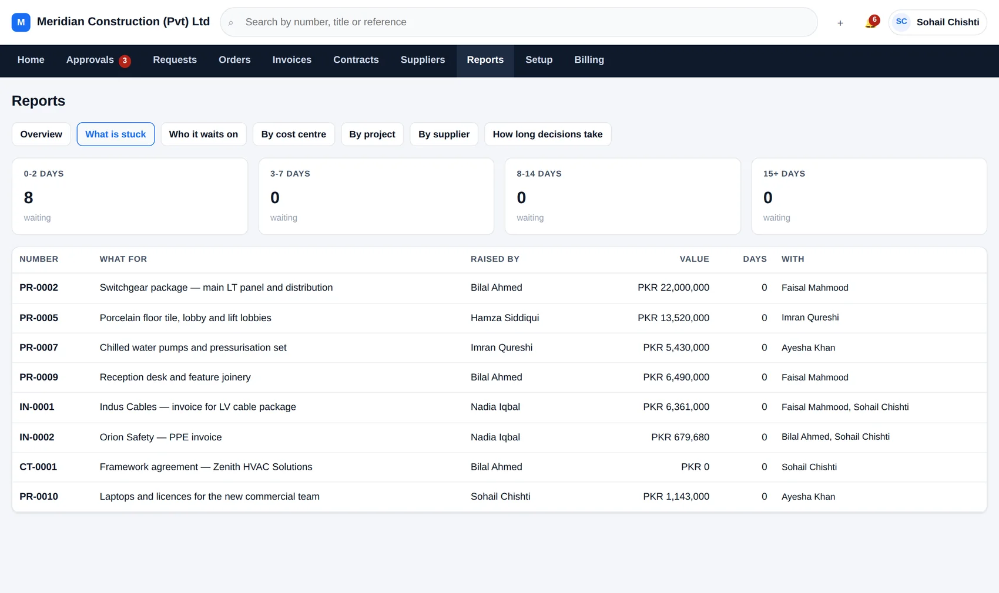The width and height of the screenshot is (999, 593).
Task: Click the 3-7 Days waiting card
Action: (x=376, y=196)
